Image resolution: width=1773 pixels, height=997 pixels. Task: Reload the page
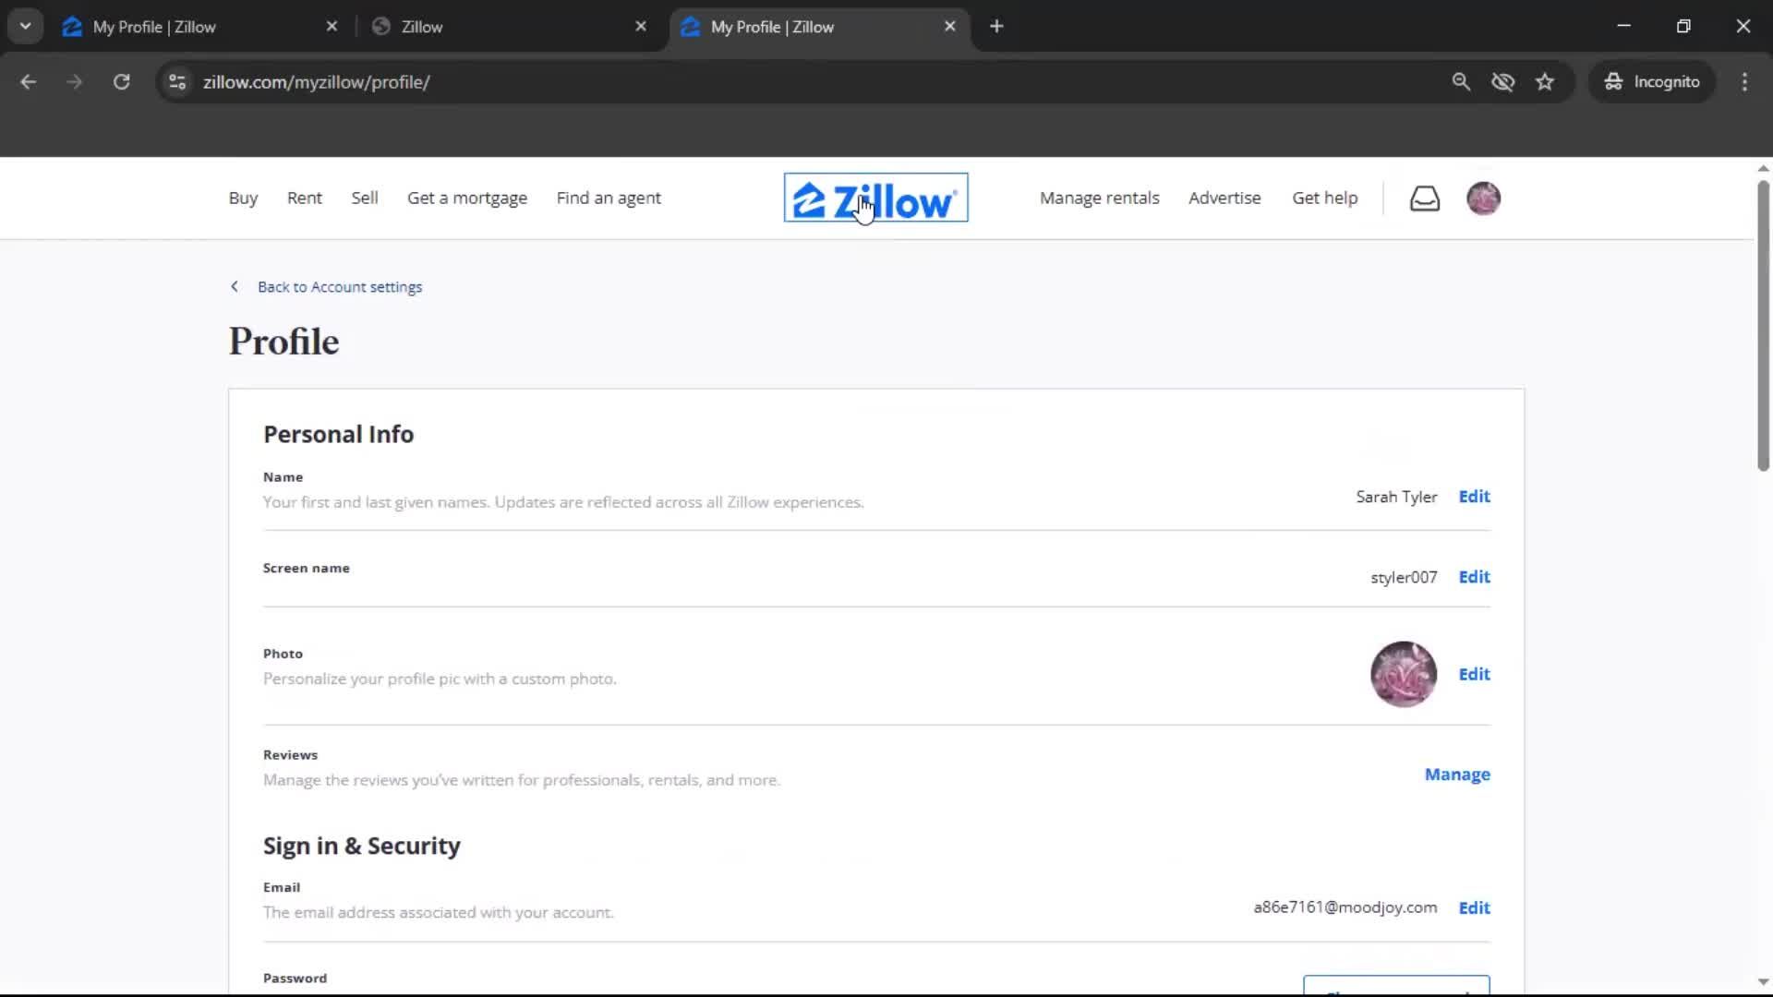(x=121, y=81)
